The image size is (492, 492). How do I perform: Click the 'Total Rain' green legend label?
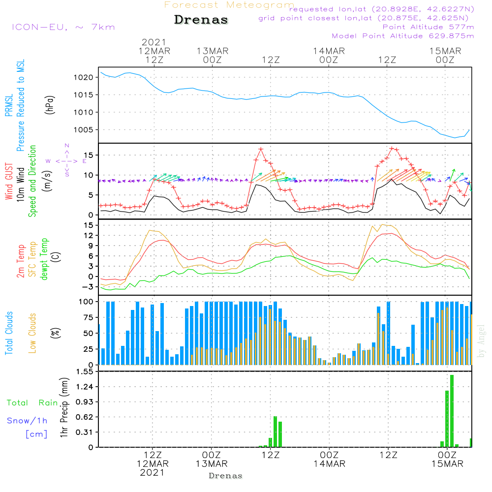pyautogui.click(x=32, y=403)
